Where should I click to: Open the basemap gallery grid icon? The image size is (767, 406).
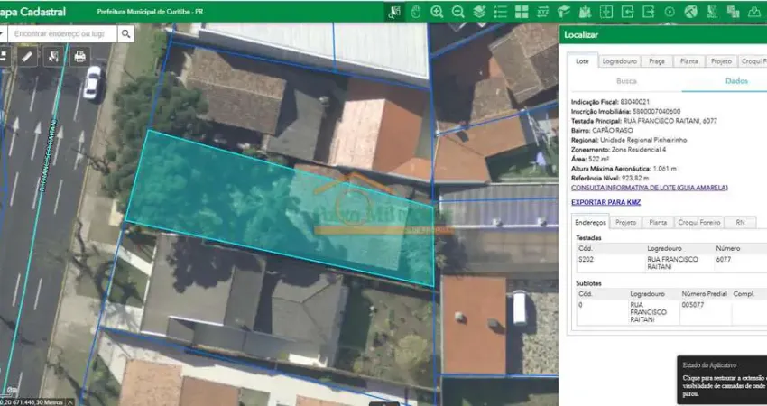click(522, 12)
